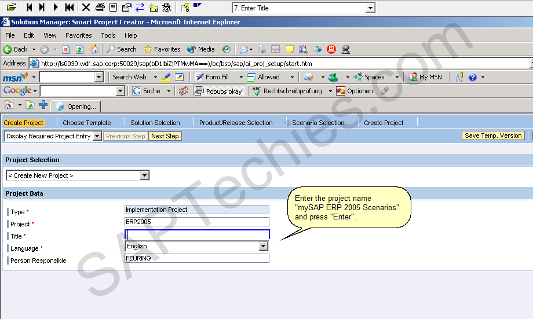Image resolution: width=533 pixels, height=319 pixels.
Task: Click the Optionen button on Google toolbar
Action: click(355, 91)
